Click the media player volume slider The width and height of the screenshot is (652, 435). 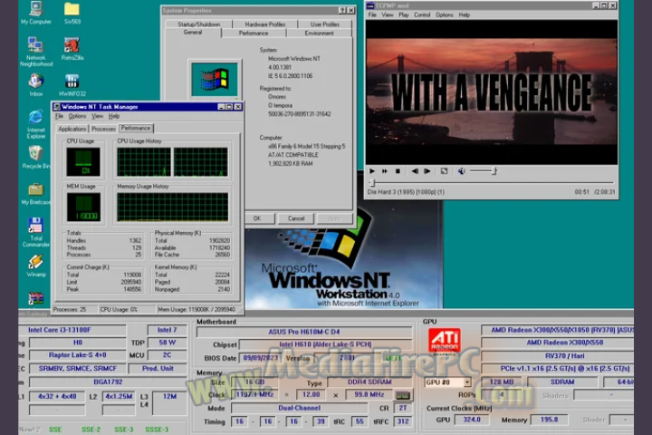point(484,170)
